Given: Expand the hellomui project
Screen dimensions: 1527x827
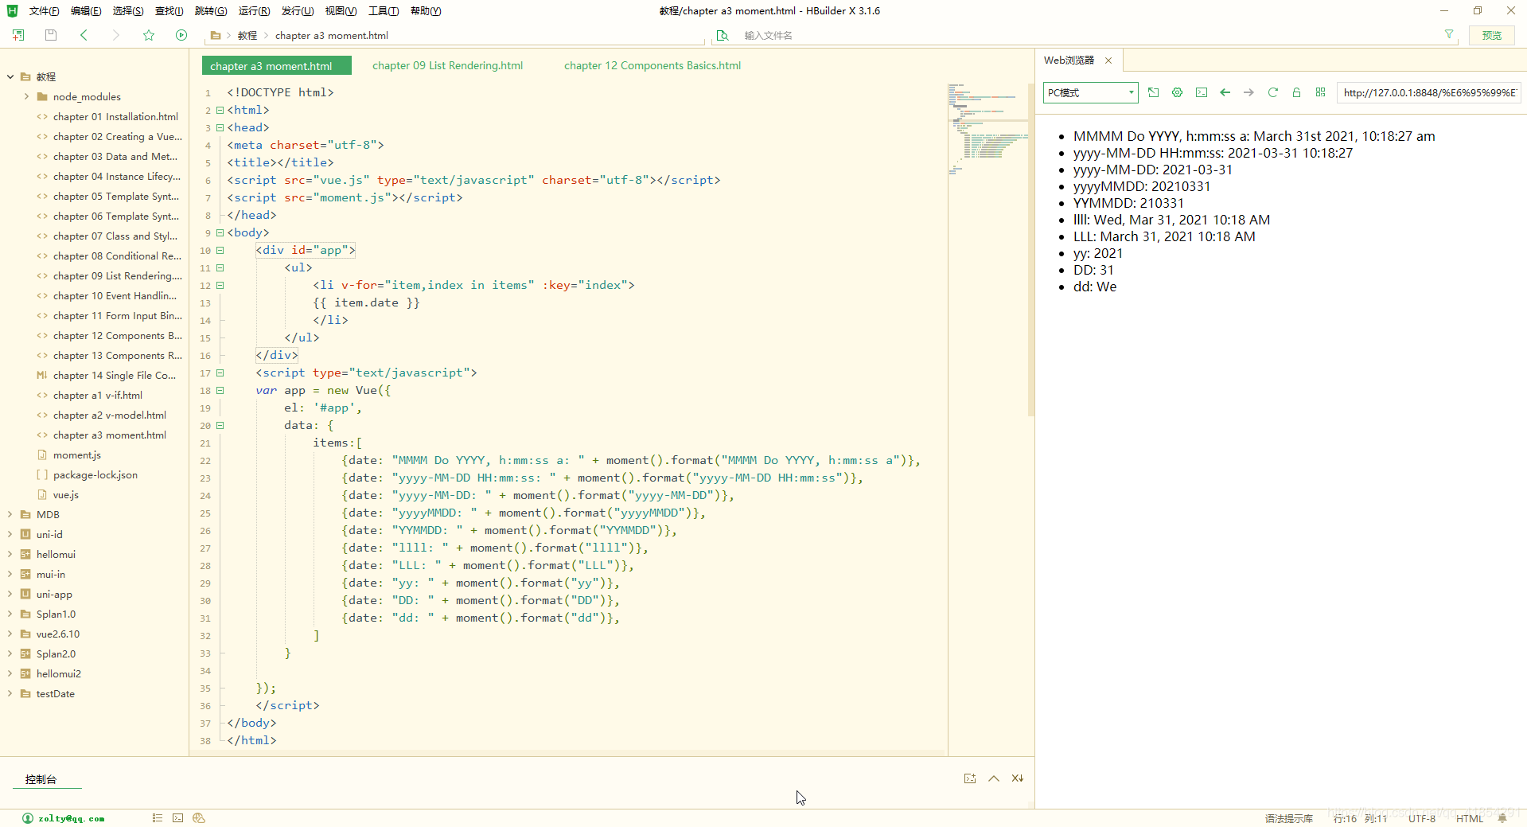Looking at the screenshot, I should click(10, 555).
